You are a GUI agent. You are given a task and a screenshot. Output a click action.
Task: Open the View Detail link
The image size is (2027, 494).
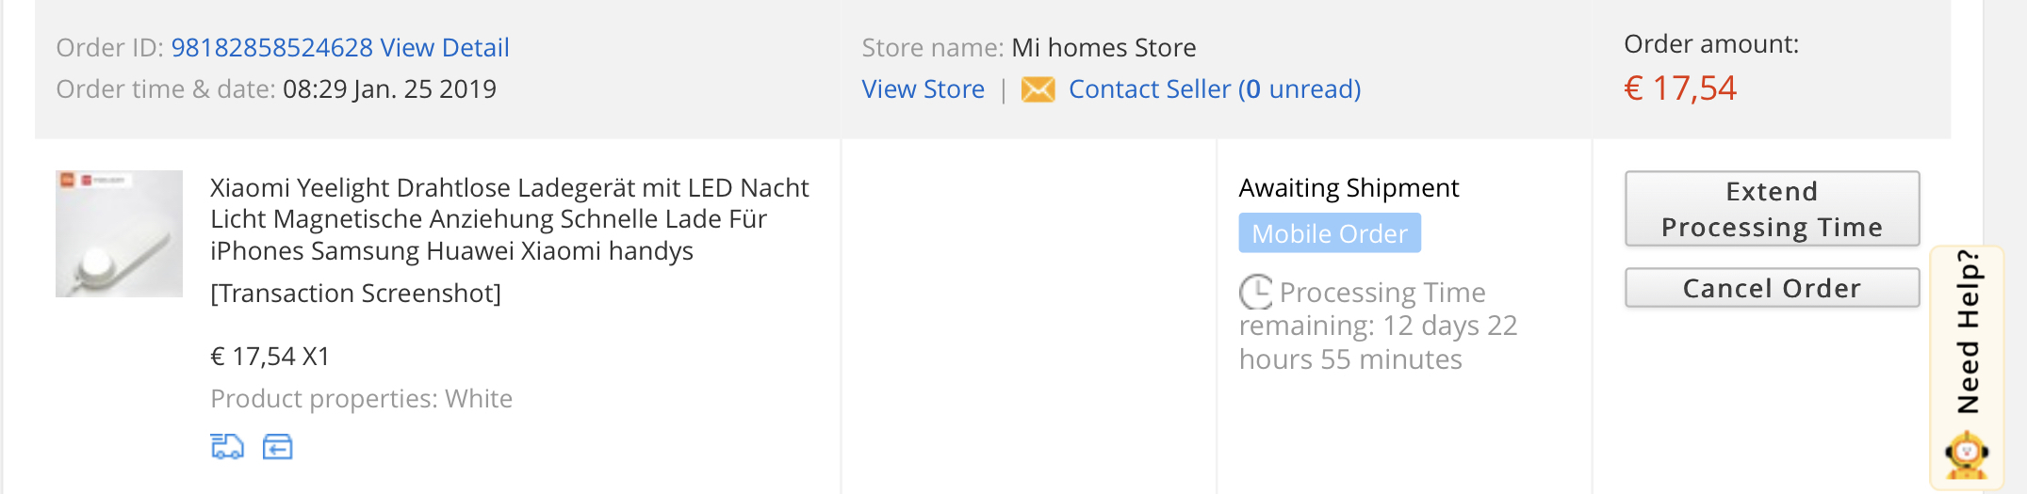445,47
